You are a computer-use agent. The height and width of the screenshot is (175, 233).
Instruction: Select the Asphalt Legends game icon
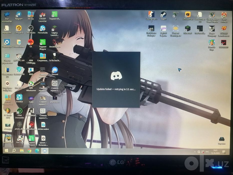163,31
